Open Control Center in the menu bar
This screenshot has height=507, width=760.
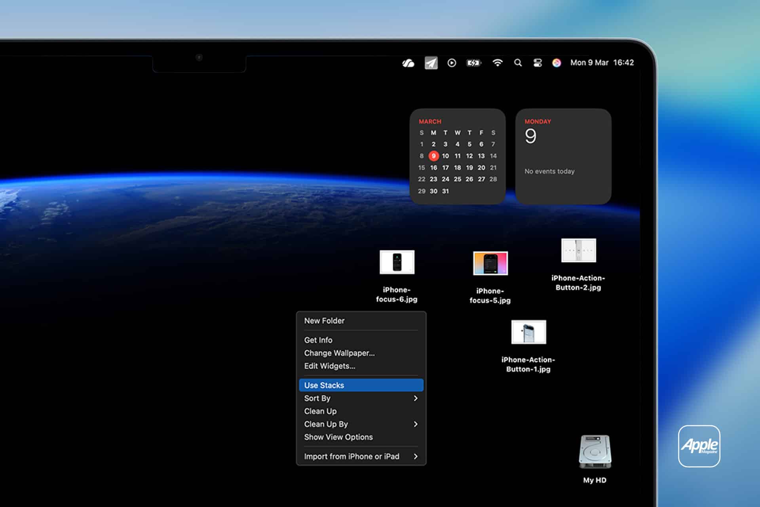(538, 63)
